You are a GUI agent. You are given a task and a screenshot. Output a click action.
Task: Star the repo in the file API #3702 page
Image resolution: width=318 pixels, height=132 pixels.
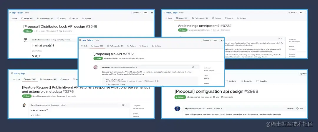[222, 40]
